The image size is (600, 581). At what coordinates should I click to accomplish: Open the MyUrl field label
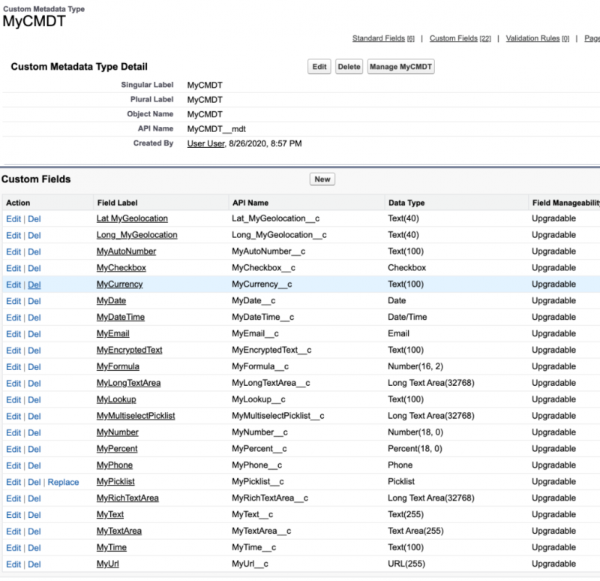107,564
